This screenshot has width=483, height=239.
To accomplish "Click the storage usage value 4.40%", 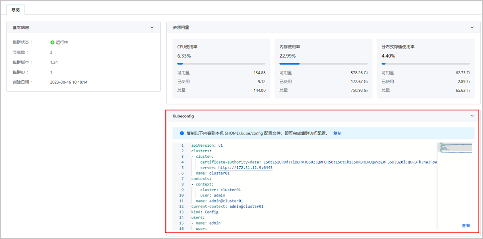I will coord(388,56).
